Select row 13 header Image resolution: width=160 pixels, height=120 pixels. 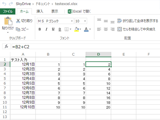(5, 117)
